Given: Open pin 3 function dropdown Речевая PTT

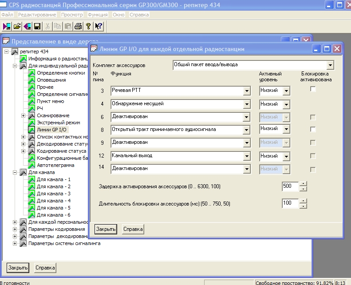Looking at the screenshot, I should point(247,91).
